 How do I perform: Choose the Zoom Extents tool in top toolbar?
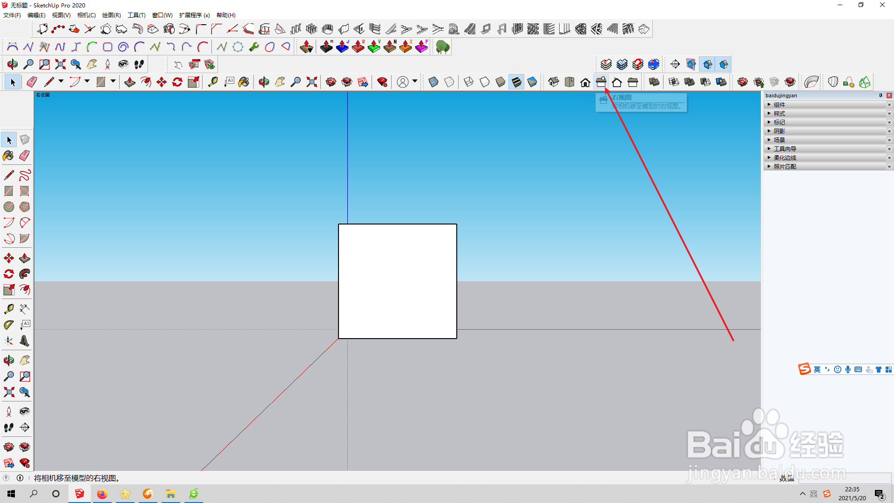[312, 82]
